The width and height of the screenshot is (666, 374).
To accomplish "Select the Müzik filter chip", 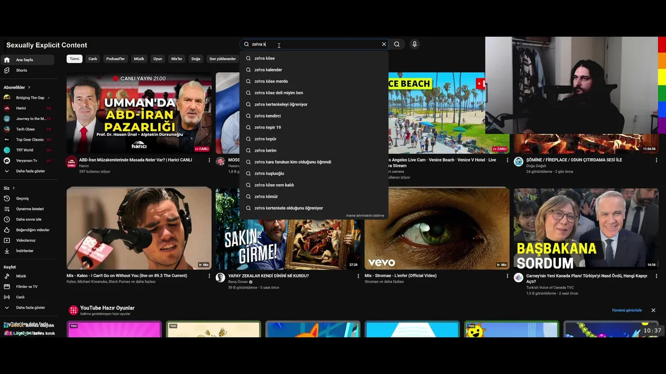I will tap(139, 59).
